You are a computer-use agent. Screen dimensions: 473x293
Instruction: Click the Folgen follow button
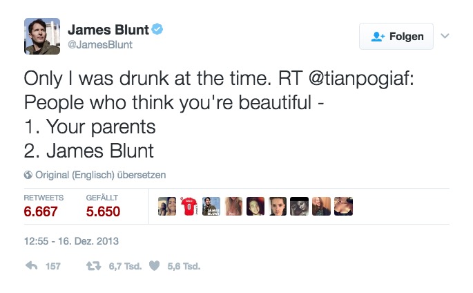click(396, 36)
